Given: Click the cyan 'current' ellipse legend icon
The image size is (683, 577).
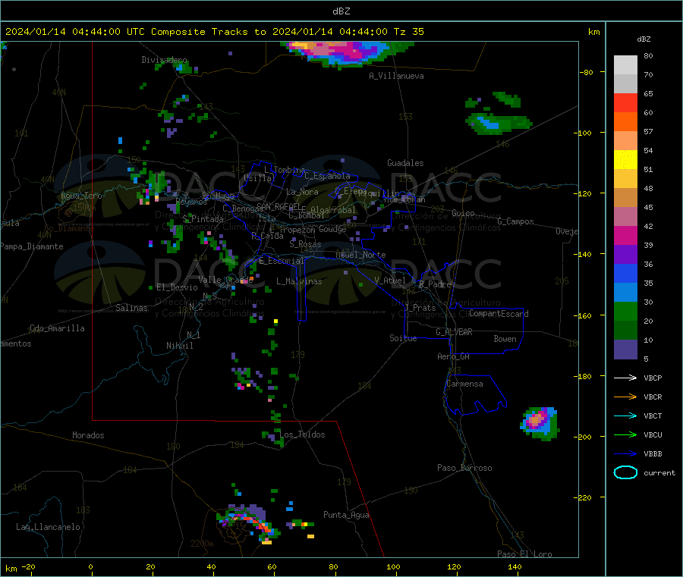Looking at the screenshot, I should [625, 472].
